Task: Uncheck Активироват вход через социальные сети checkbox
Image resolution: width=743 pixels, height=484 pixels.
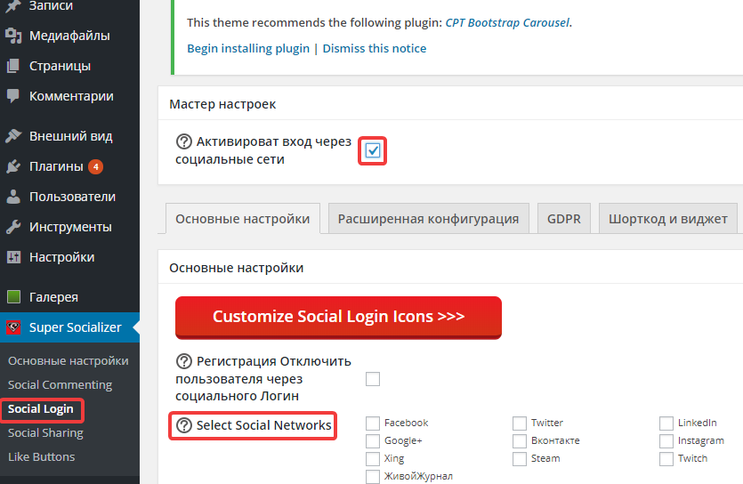Action: [x=373, y=150]
